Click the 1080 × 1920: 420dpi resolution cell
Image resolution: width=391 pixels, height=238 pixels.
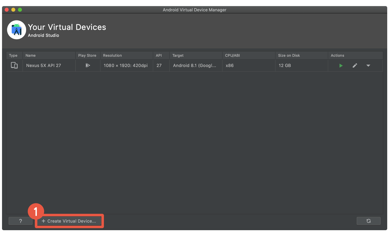[127, 66]
